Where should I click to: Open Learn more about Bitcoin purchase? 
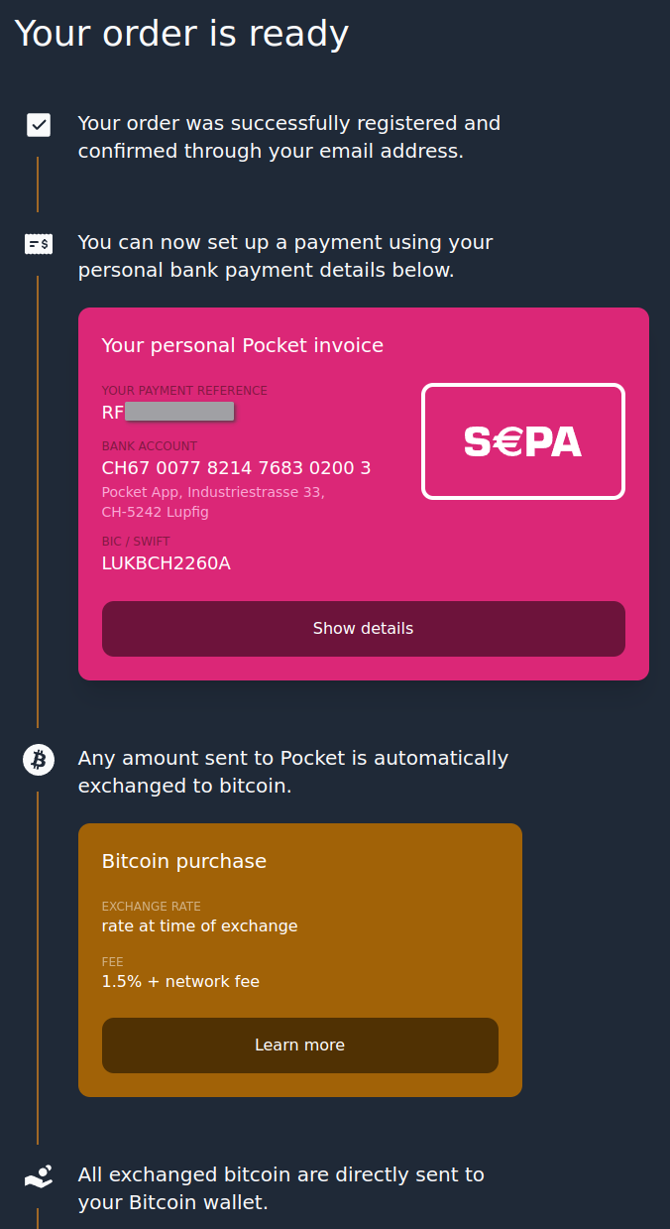(x=300, y=1045)
